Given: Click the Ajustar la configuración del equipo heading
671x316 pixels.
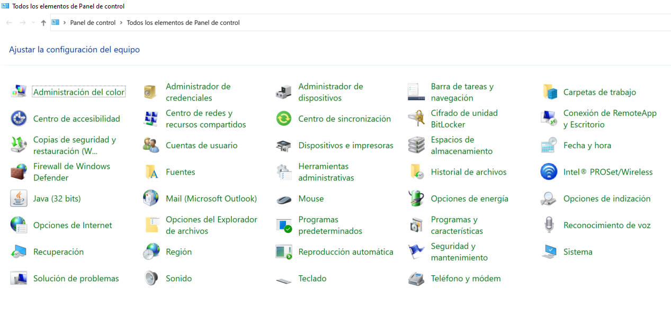Looking at the screenshot, I should [75, 50].
